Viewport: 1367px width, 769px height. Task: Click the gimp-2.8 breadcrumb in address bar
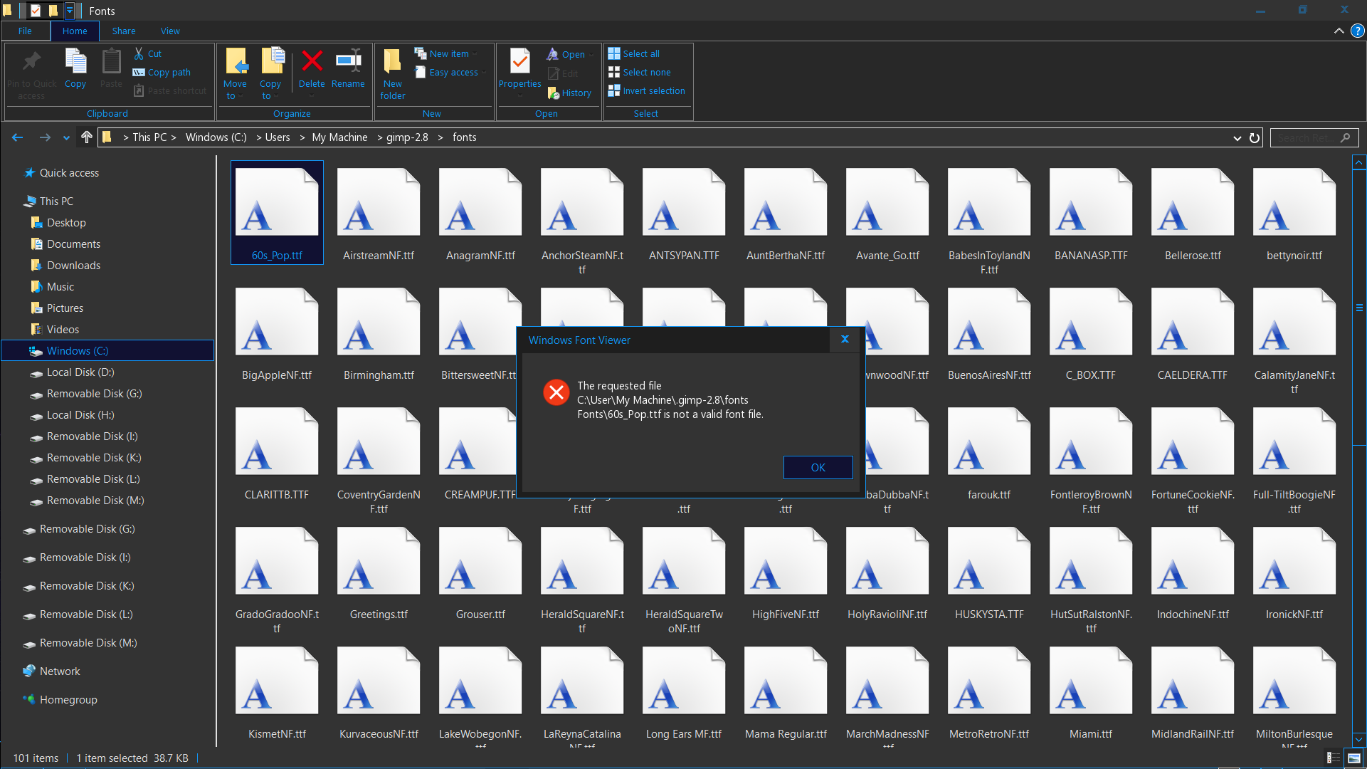coord(407,137)
